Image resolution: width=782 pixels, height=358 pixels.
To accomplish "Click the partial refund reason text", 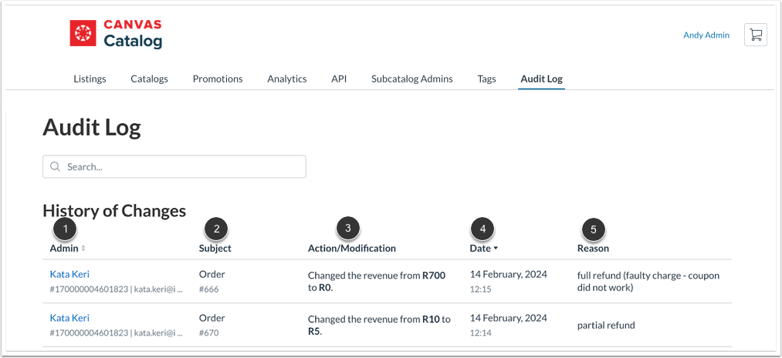I will coord(606,326).
